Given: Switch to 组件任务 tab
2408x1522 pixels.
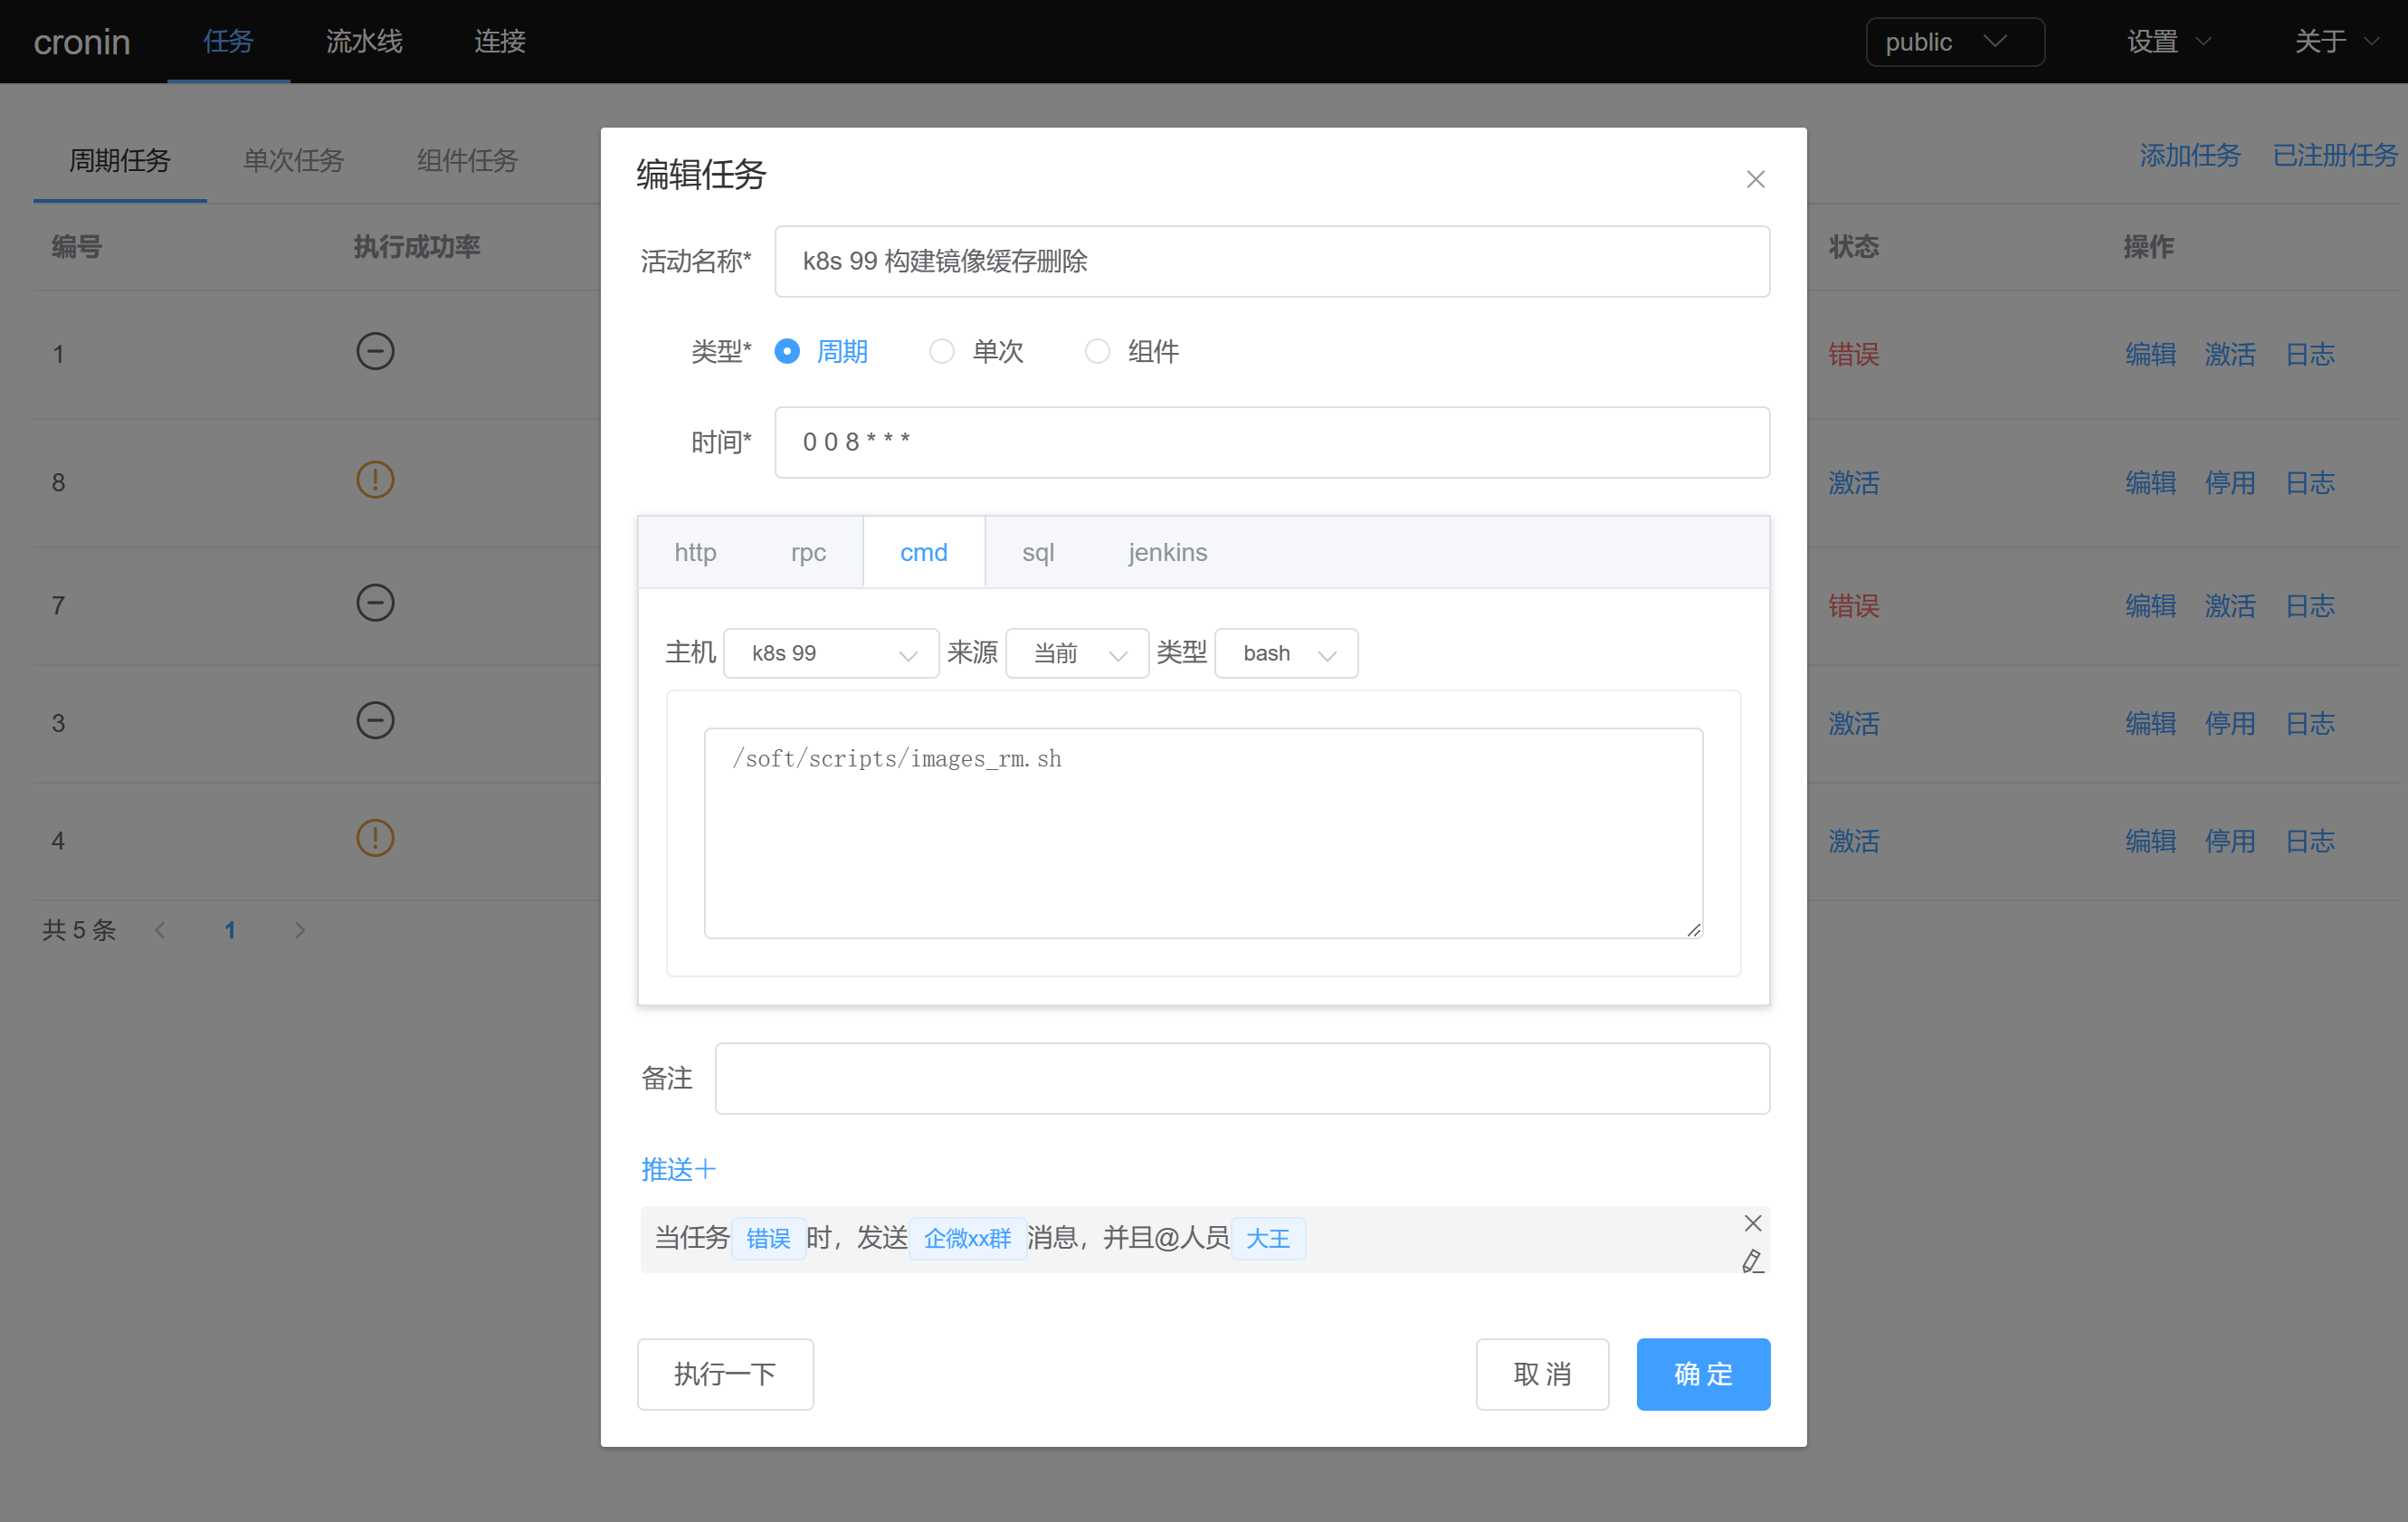Looking at the screenshot, I should point(467,160).
